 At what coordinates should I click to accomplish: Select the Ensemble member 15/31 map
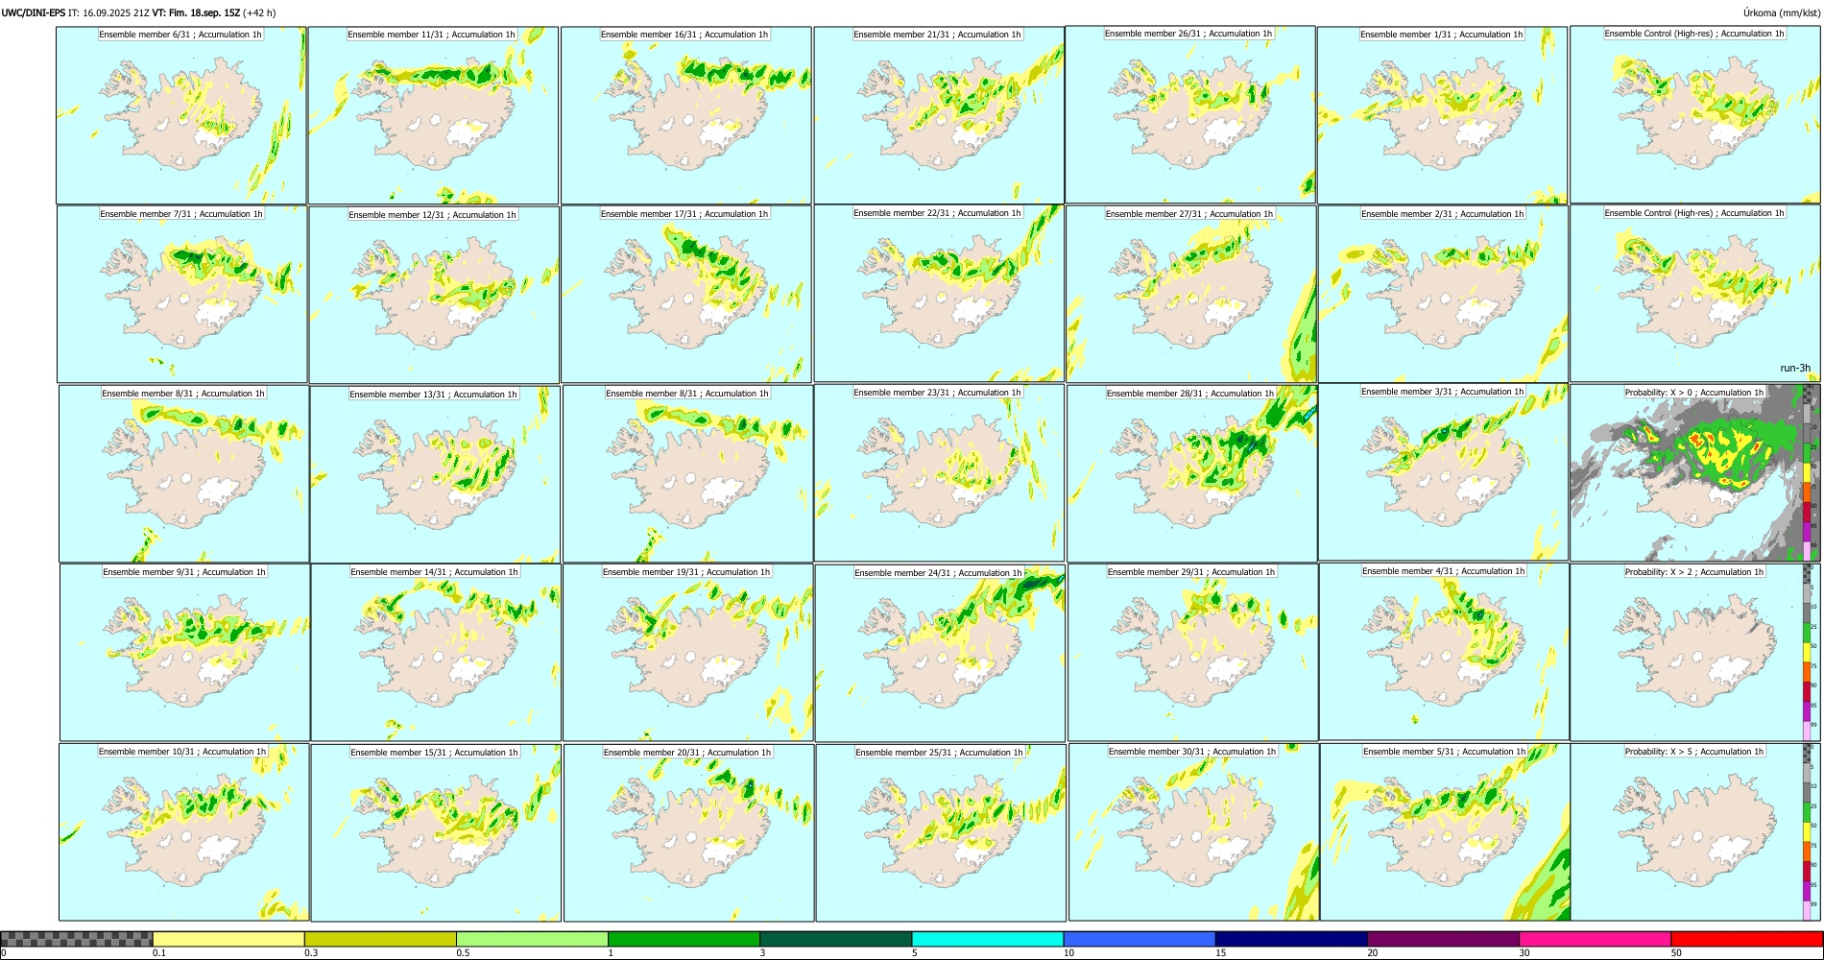tap(436, 833)
